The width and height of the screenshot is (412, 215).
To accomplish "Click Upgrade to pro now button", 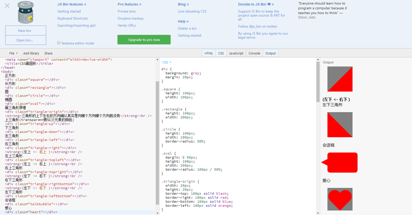I will 144,40.
